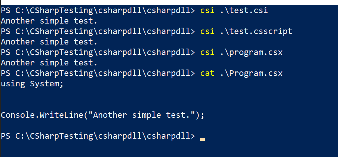Click the output line below csi .\program.csx
The width and height of the screenshot is (338, 157).
[x=49, y=63]
